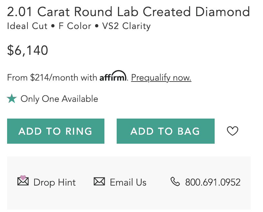
Task: Click the From $214/month financing text
Action: click(x=52, y=78)
